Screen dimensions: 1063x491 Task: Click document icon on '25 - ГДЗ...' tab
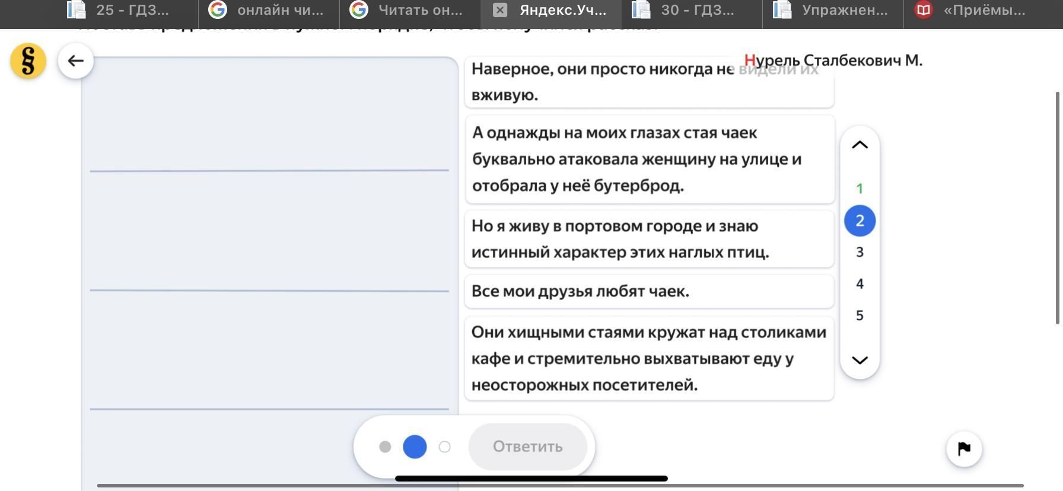tap(77, 10)
